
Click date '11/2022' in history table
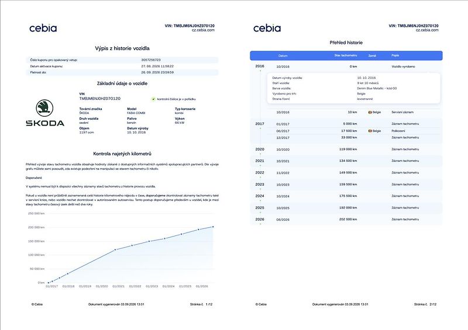pos(283,173)
